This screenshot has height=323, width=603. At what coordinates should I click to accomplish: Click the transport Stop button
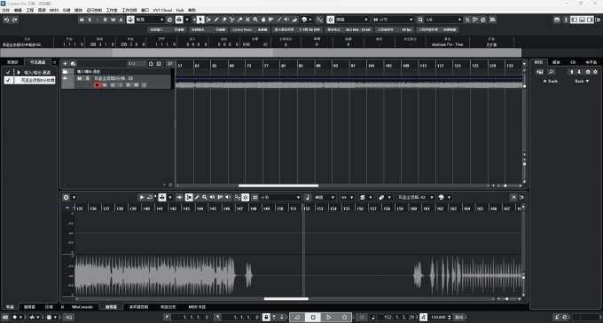pos(313,317)
